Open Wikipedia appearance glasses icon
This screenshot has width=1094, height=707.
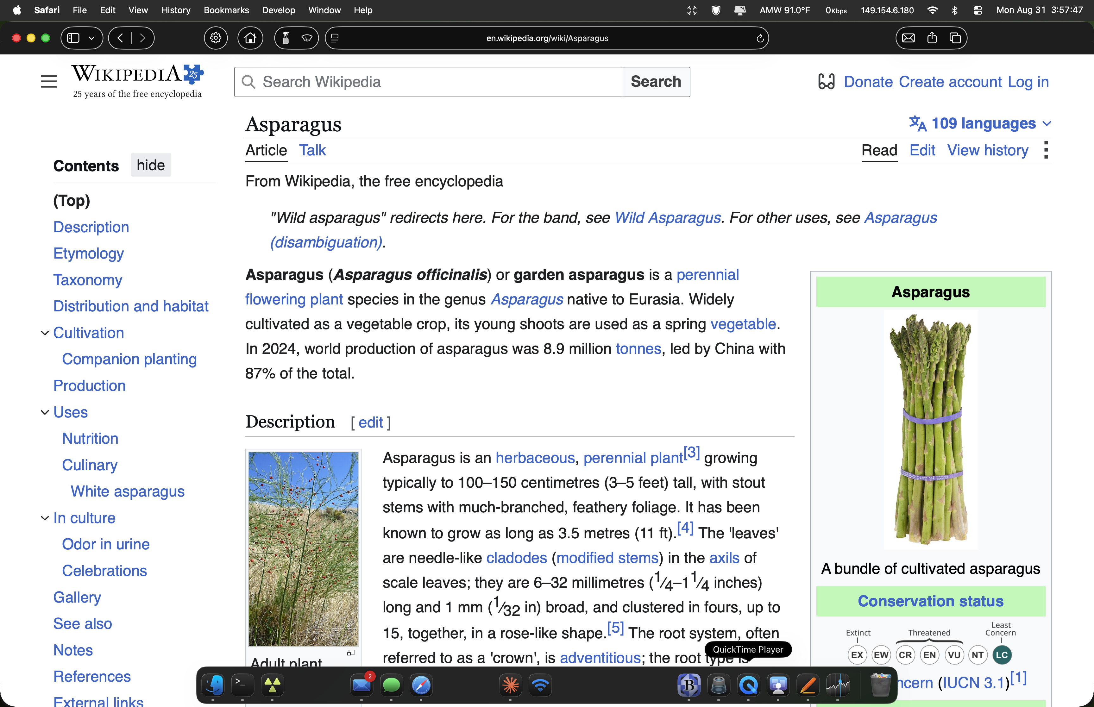(x=826, y=82)
